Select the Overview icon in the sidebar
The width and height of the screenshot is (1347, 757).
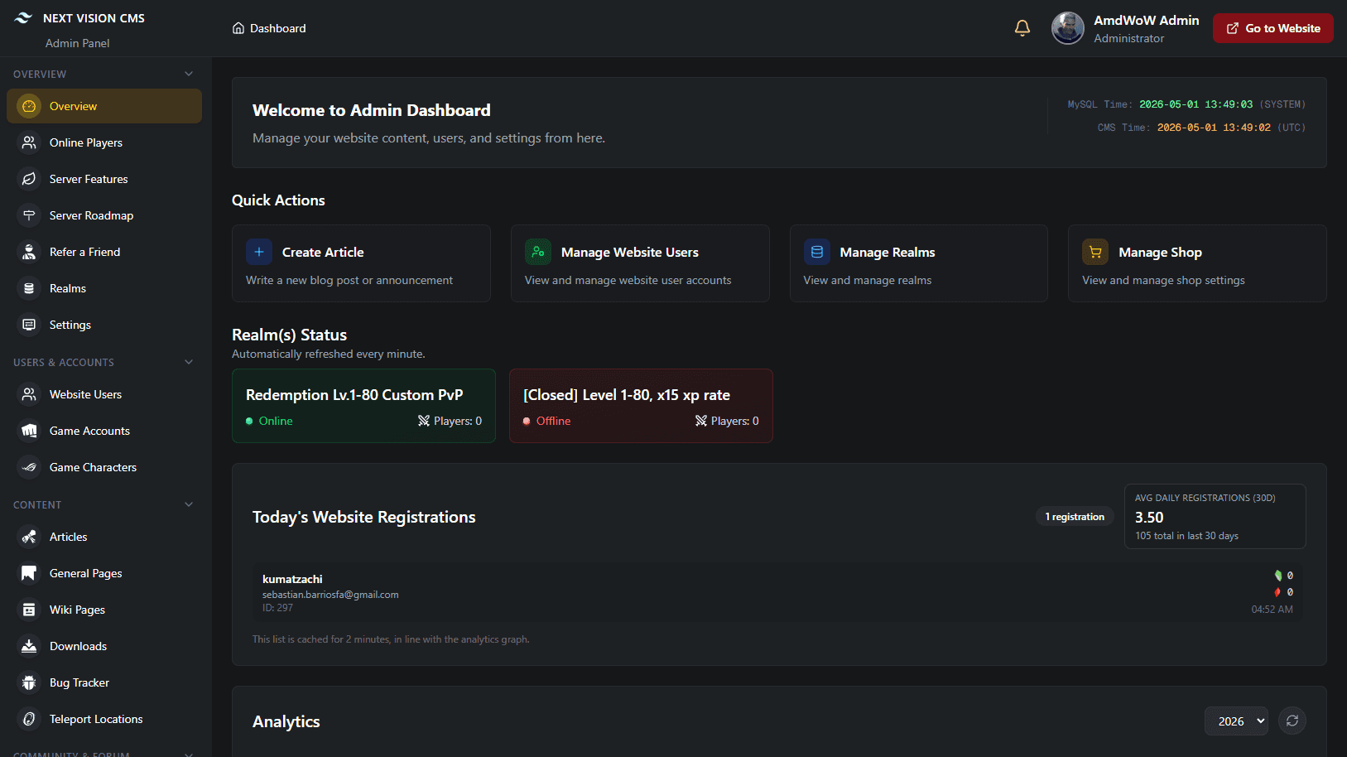click(29, 106)
